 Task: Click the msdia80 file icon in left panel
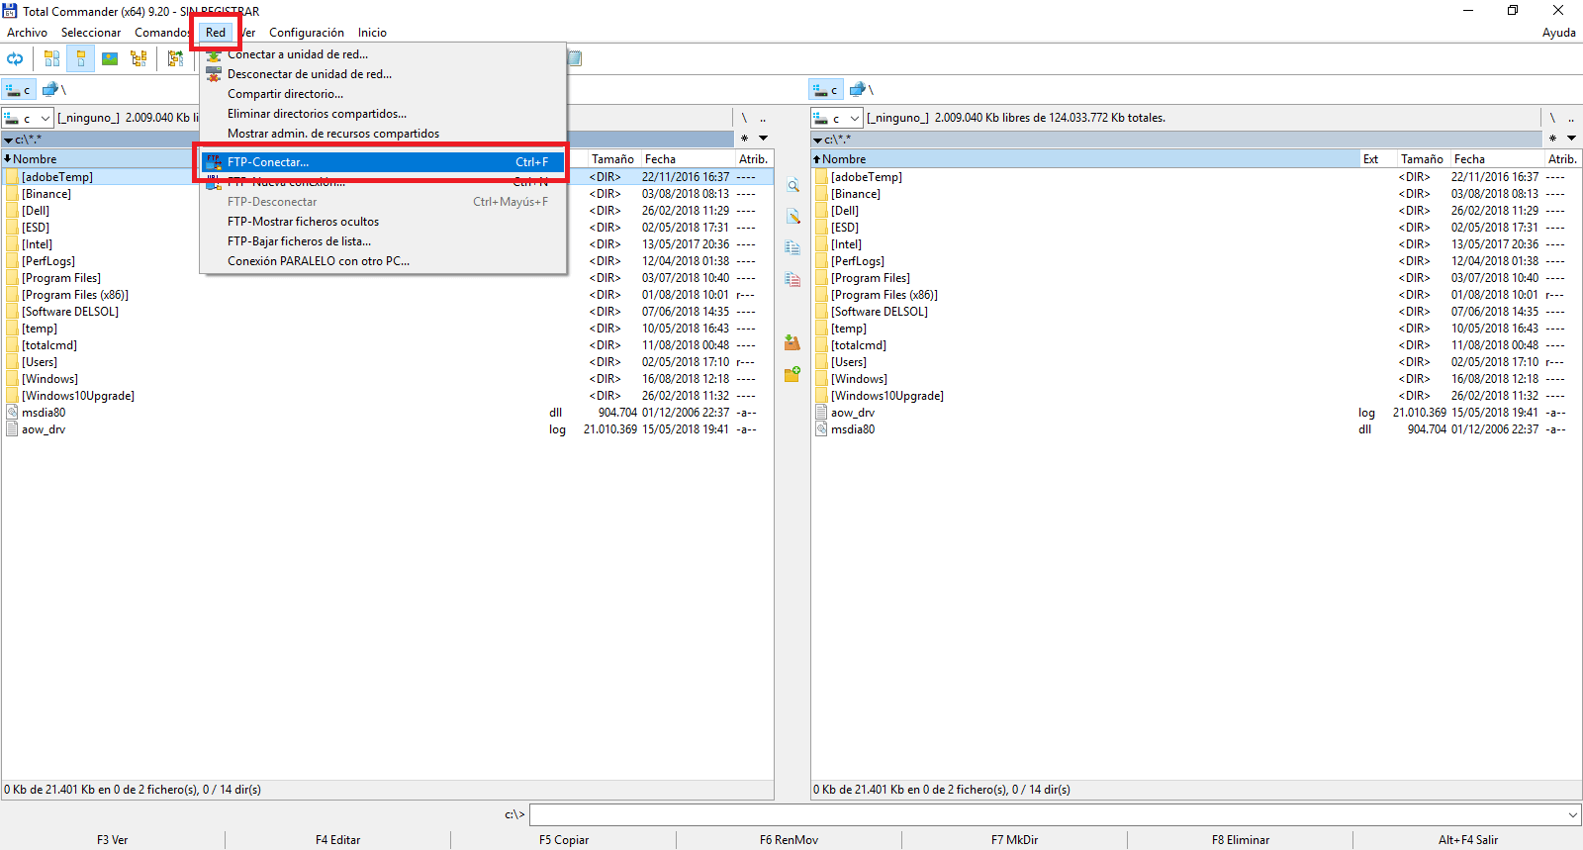(x=12, y=413)
